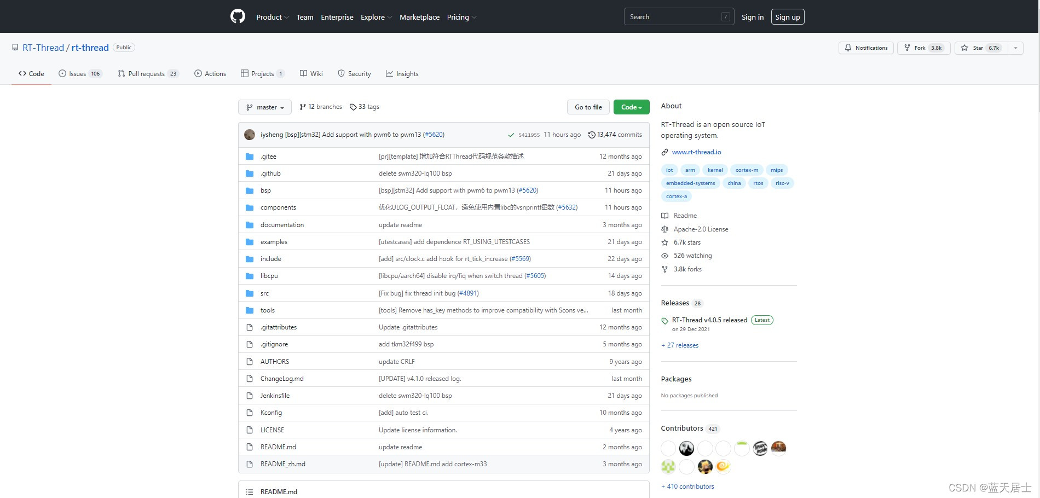
Task: Open the Team menu item
Action: (305, 17)
